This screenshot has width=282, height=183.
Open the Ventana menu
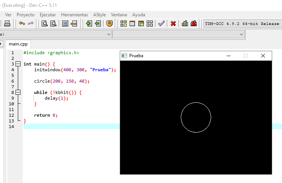(119, 15)
